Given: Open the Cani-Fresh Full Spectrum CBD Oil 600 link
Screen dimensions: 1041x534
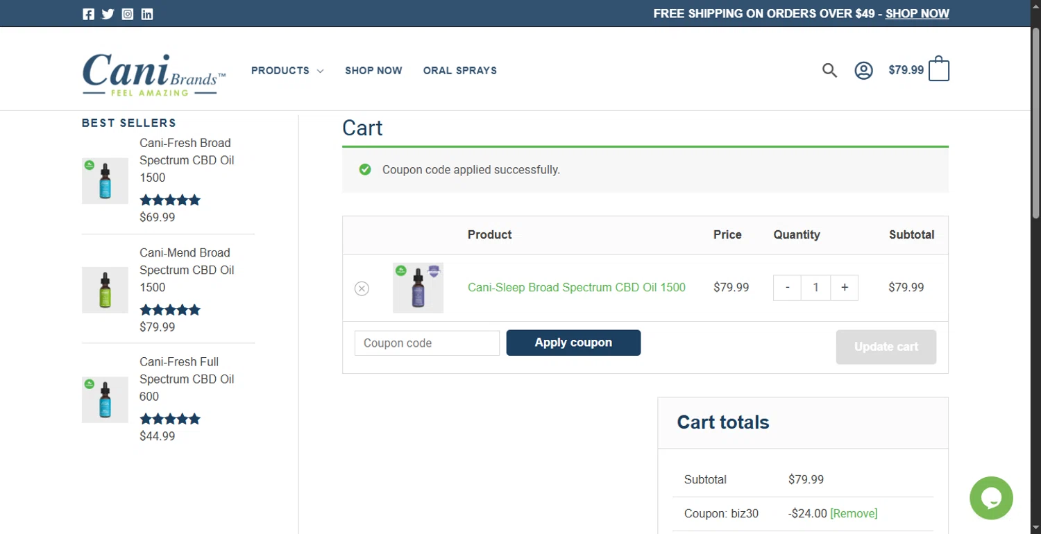Looking at the screenshot, I should coord(187,379).
